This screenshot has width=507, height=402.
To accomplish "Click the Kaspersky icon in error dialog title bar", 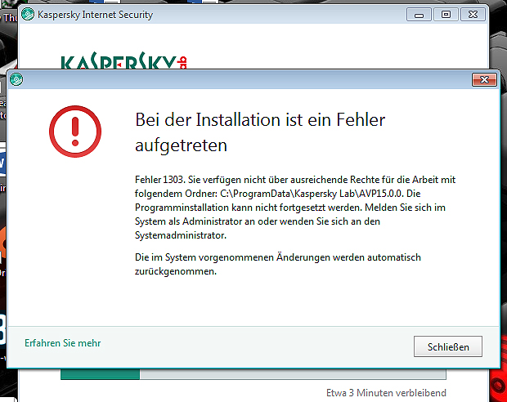I will tap(16, 79).
